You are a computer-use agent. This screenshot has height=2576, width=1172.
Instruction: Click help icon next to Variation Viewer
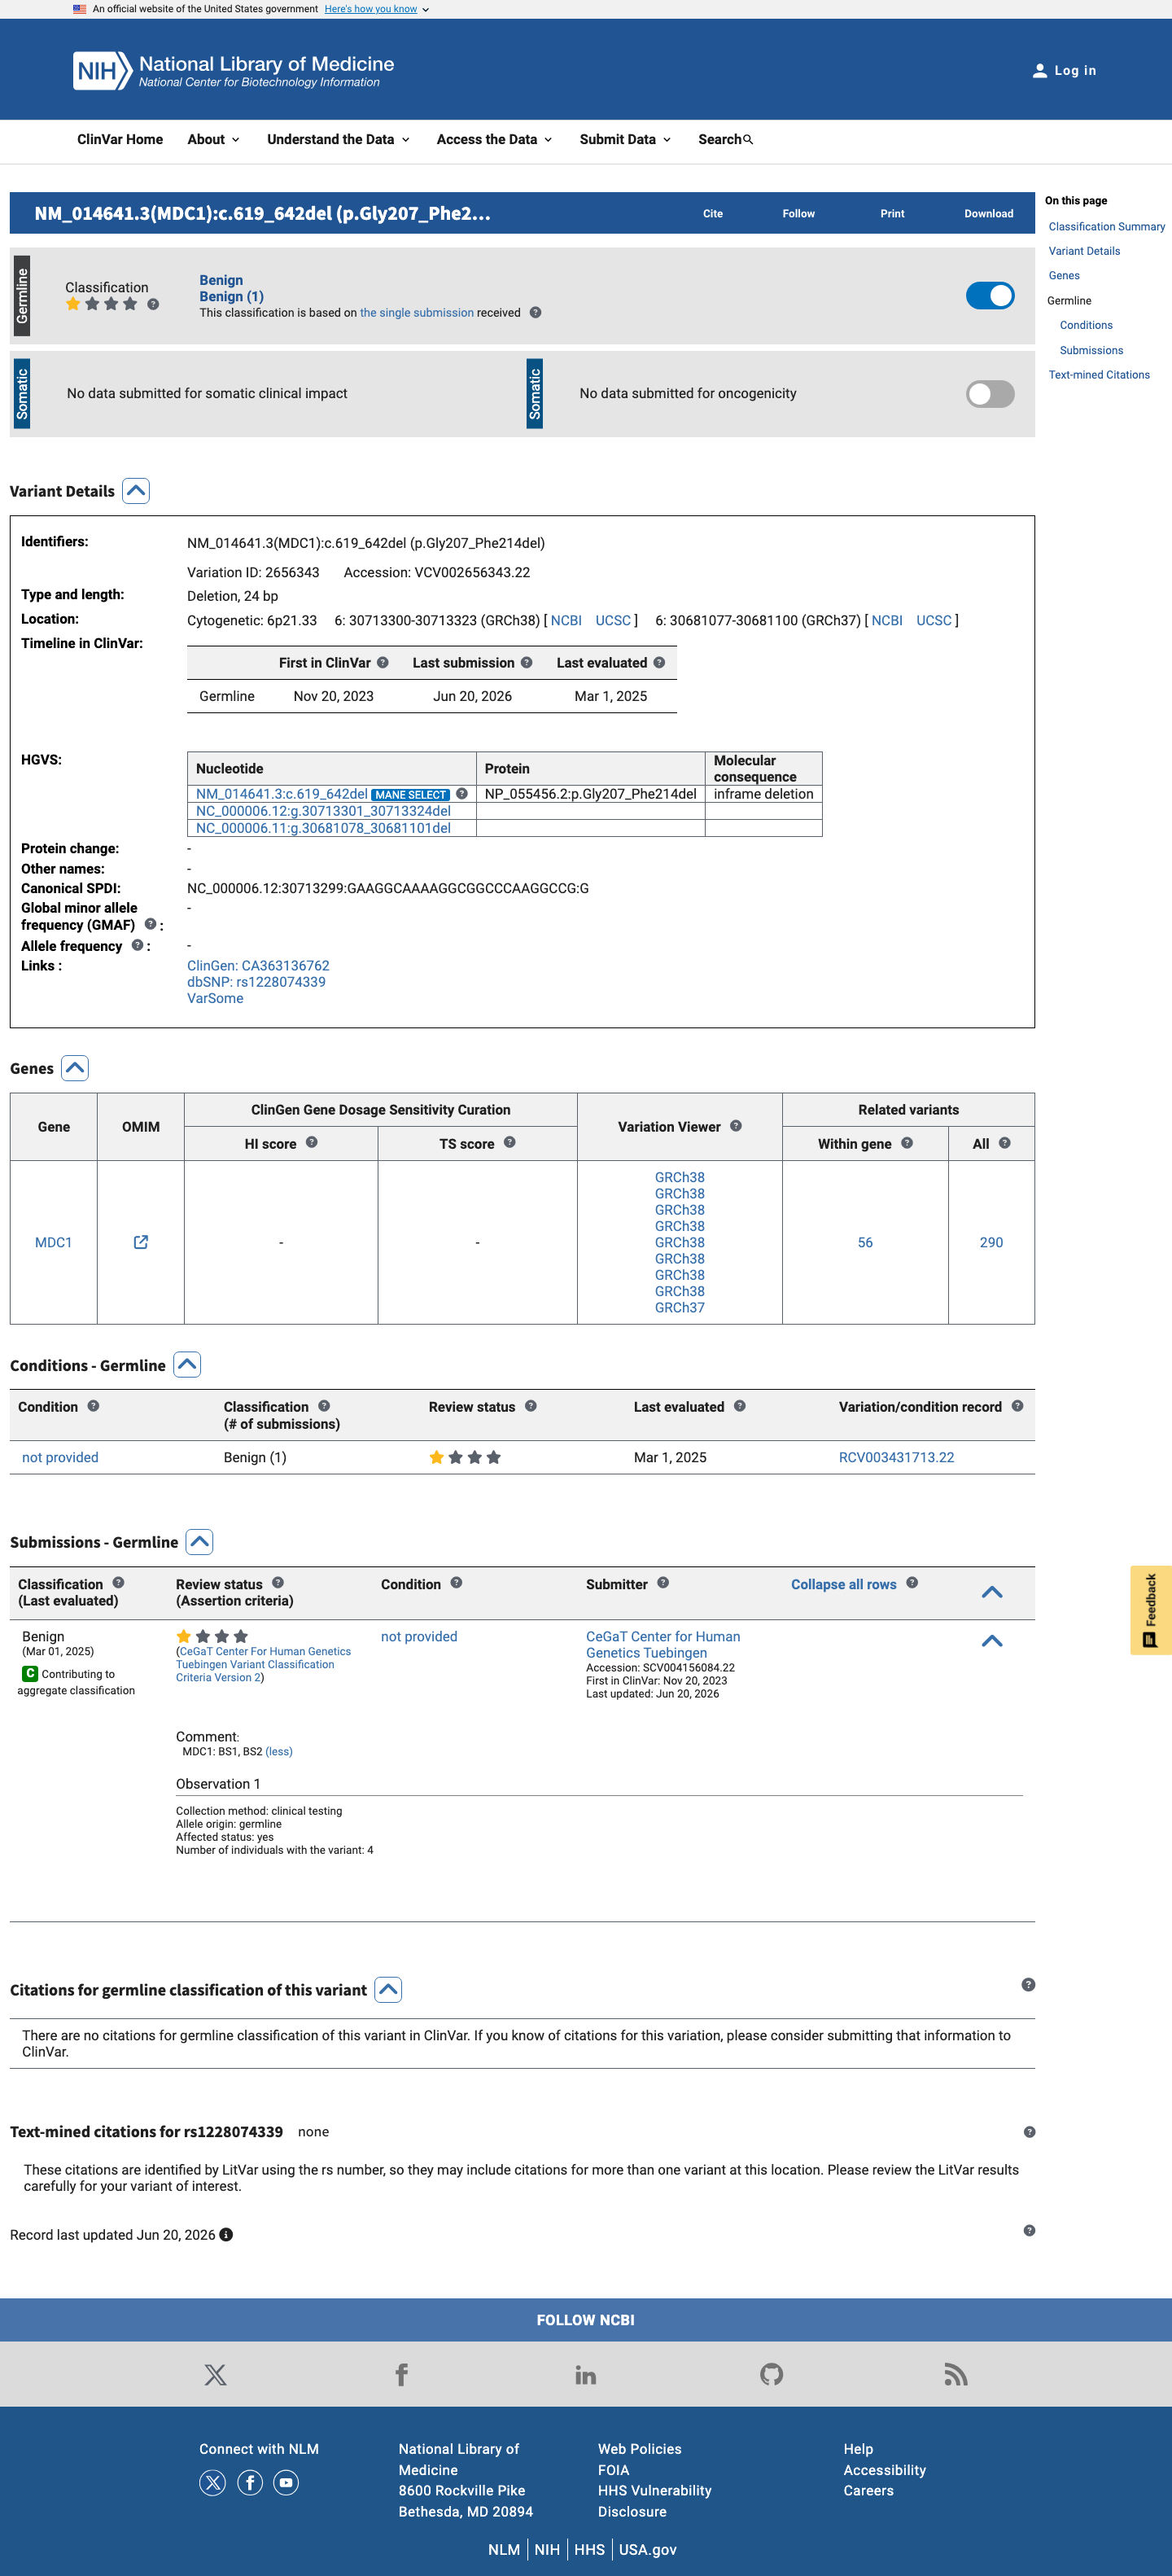pos(735,1126)
